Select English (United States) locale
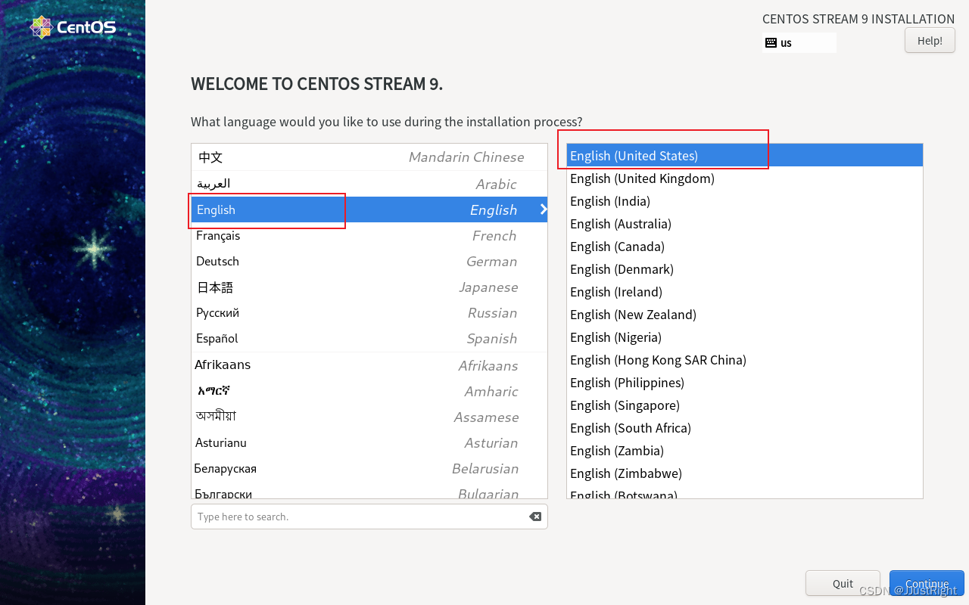The height and width of the screenshot is (605, 969). 745,155
